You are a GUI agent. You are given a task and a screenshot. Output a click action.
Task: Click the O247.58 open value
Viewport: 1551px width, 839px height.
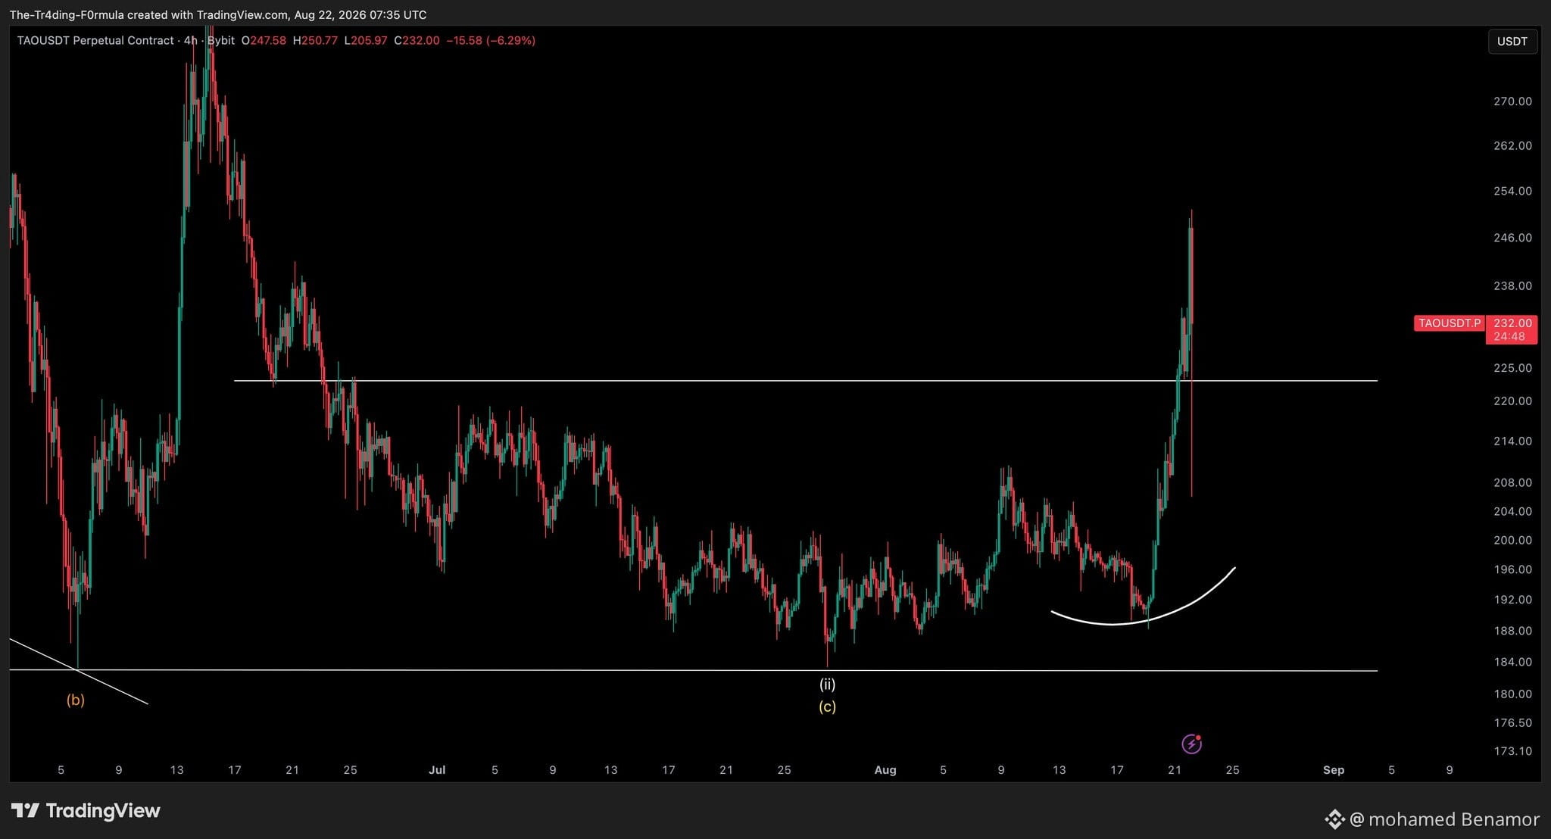(x=264, y=40)
